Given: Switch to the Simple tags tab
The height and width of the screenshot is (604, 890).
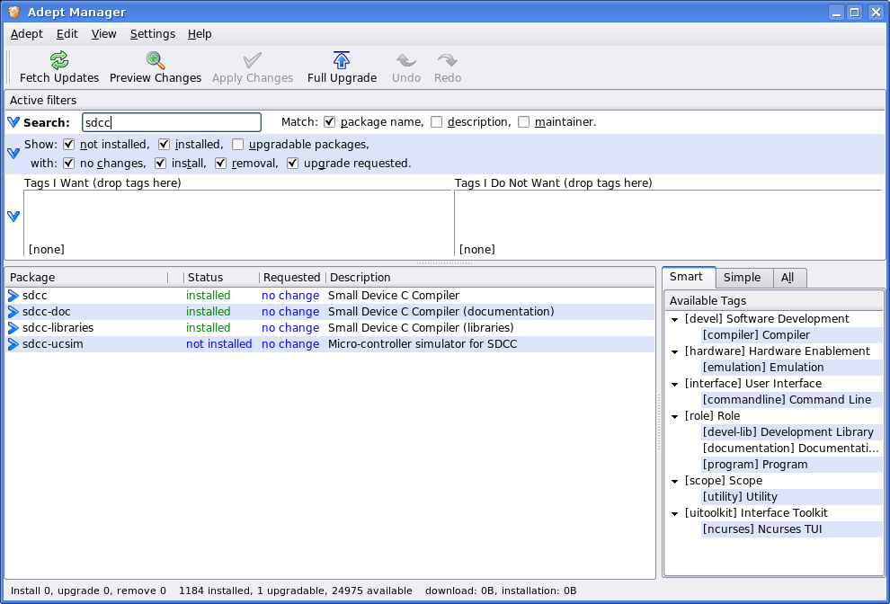Looking at the screenshot, I should [742, 278].
